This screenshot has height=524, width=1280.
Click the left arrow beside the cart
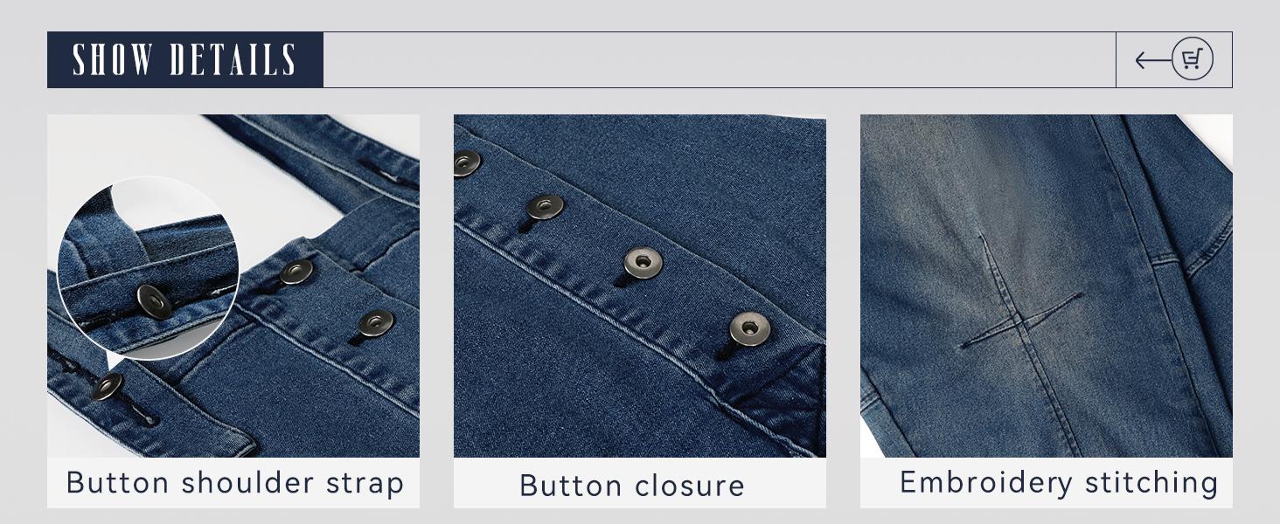(1153, 60)
